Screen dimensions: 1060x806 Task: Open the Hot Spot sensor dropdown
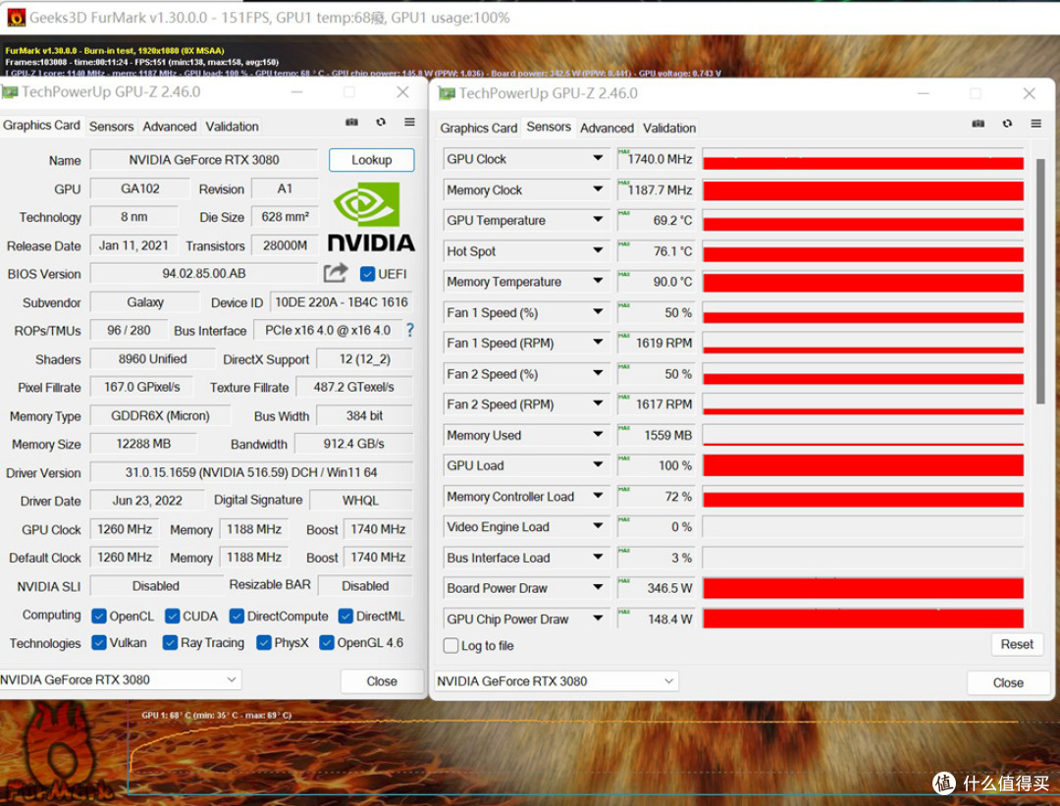[598, 251]
